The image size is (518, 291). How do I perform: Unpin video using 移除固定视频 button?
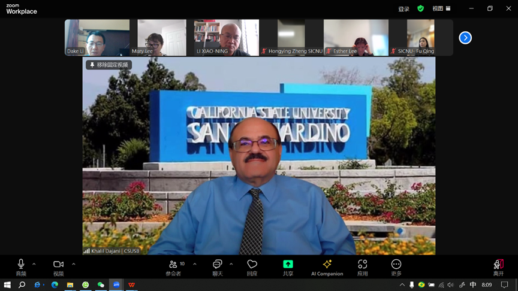point(109,65)
